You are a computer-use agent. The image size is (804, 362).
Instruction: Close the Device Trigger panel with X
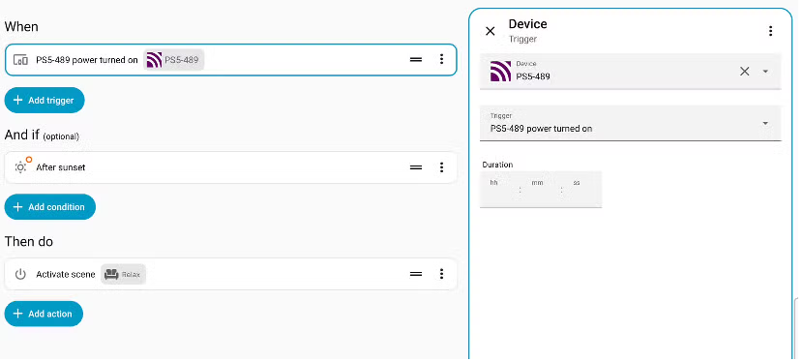pos(491,31)
